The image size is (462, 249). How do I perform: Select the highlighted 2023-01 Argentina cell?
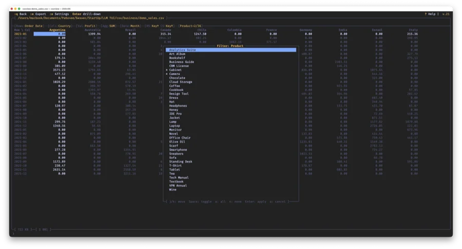(x=57, y=34)
